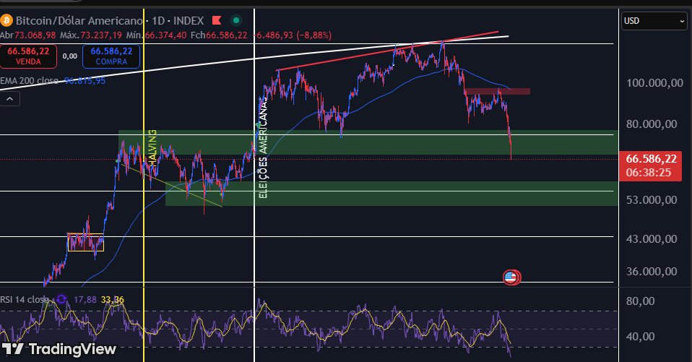
Task: Click the RSI value 33,36 in yellow
Action: coord(113,300)
